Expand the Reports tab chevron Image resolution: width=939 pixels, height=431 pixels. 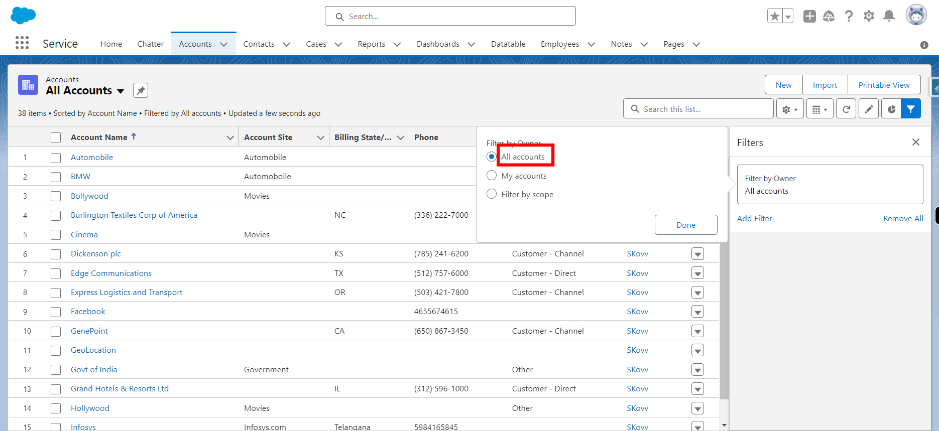397,44
